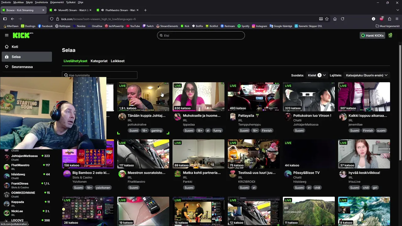Bookmark this page with the star icon
Viewport: 402px width, 226px height.
[x=327, y=19]
